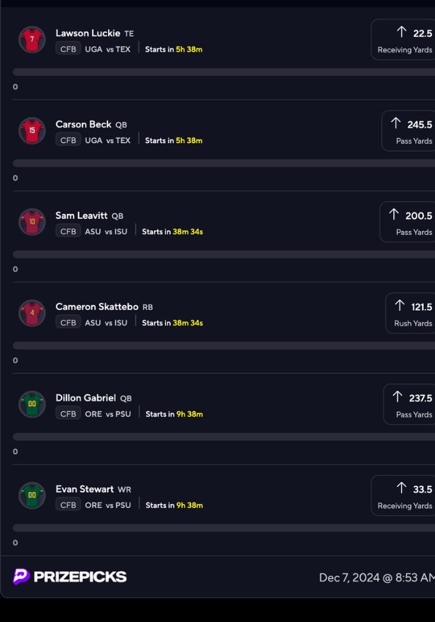Screen dimensions: 435x622
Task: Click Sam Leavitt's maroon jersey icon
Action: [32, 221]
